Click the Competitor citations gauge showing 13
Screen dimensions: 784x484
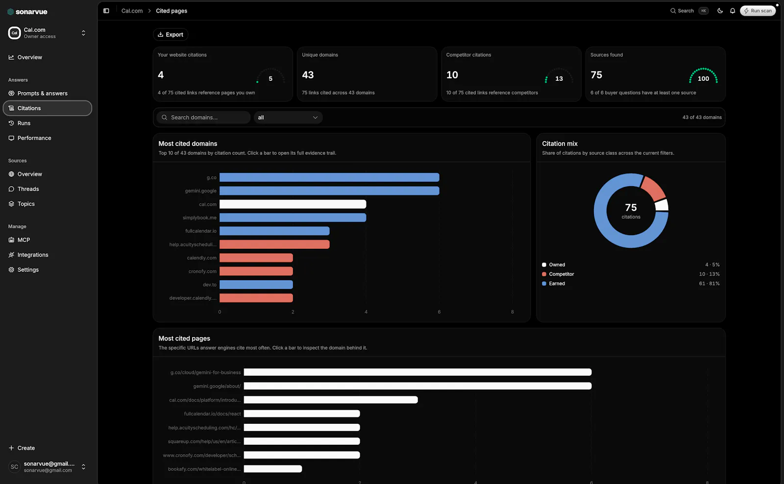tap(559, 76)
